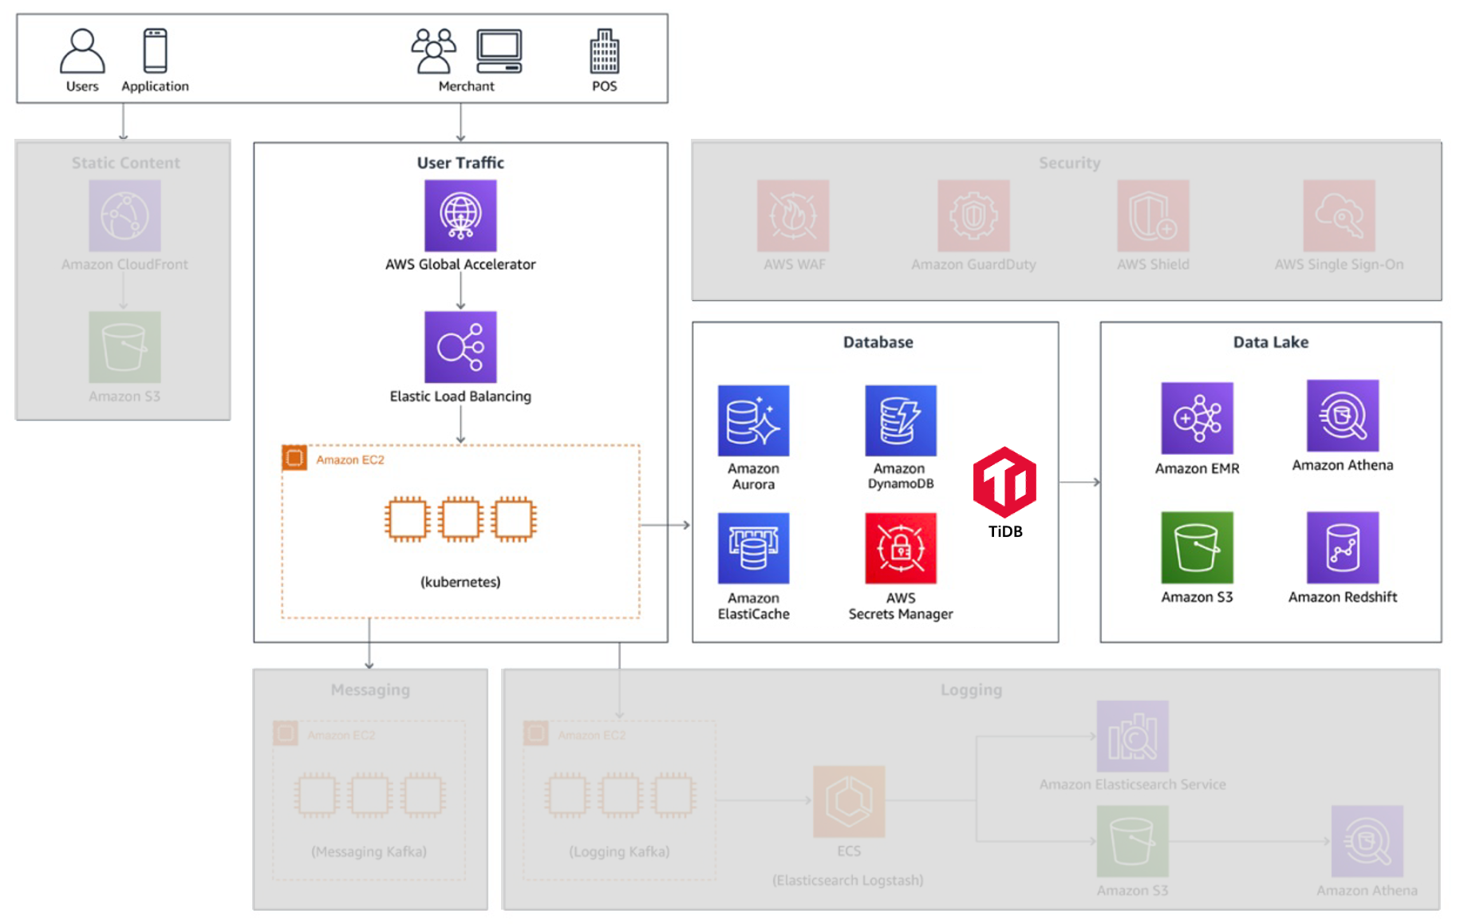Select the Elastic Load Balancing icon
Viewport: 1460px width, 924px height.
point(460,347)
